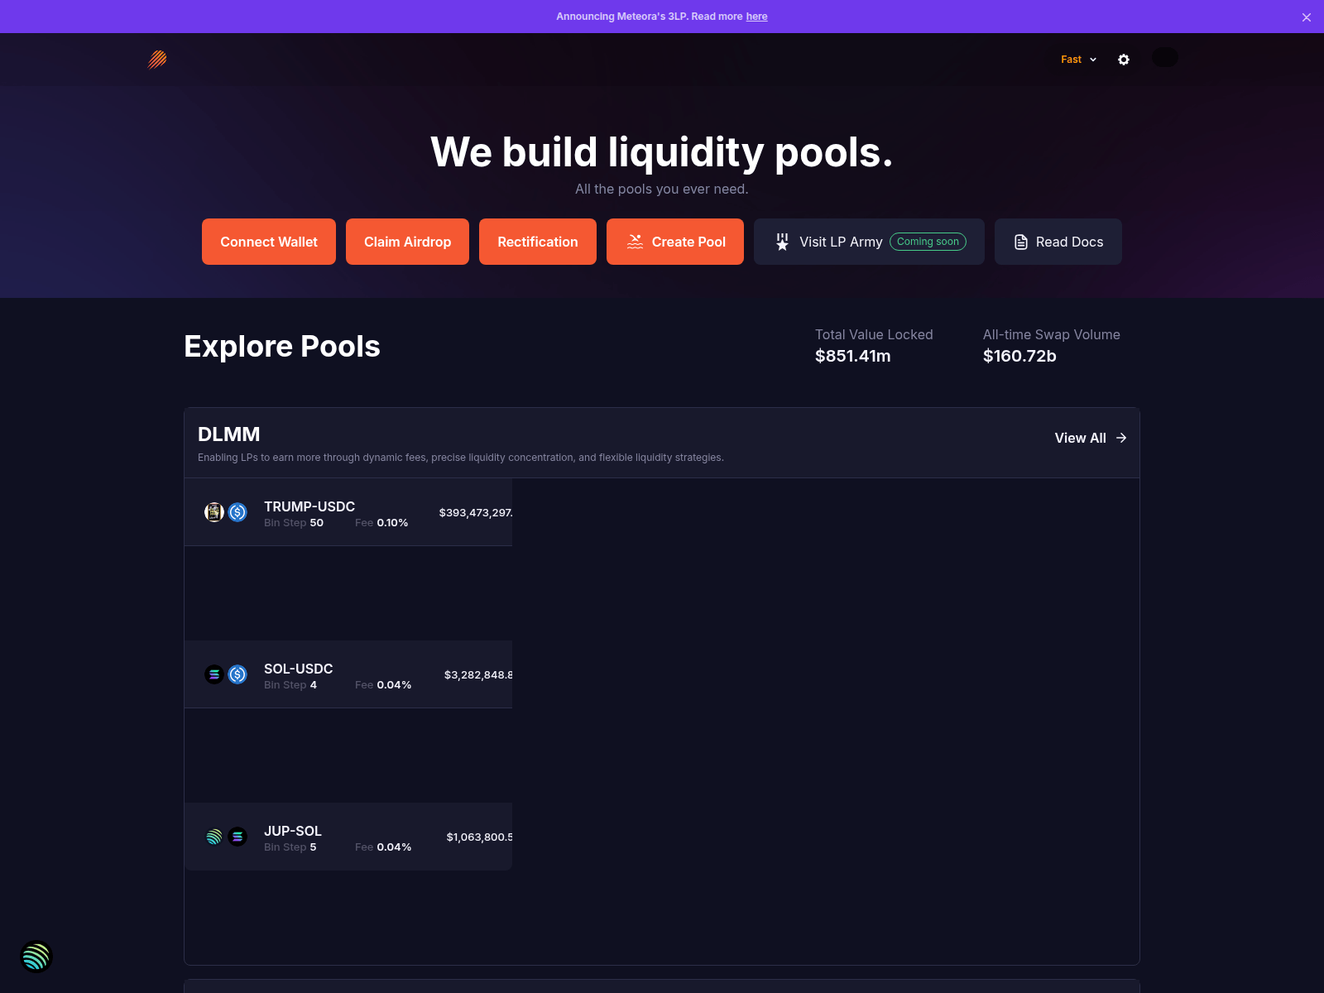Click the Claim Airdrop button
This screenshot has height=993, width=1324.
(407, 242)
